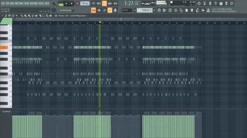Open the piano roll options menu arrow
247x138 pixels.
tap(2, 16)
